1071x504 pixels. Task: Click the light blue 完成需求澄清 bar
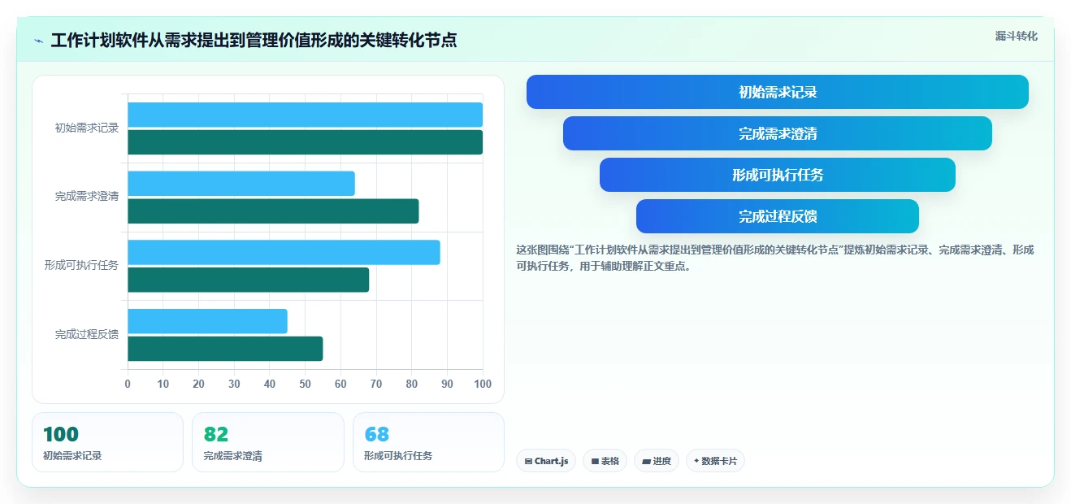coord(241,184)
